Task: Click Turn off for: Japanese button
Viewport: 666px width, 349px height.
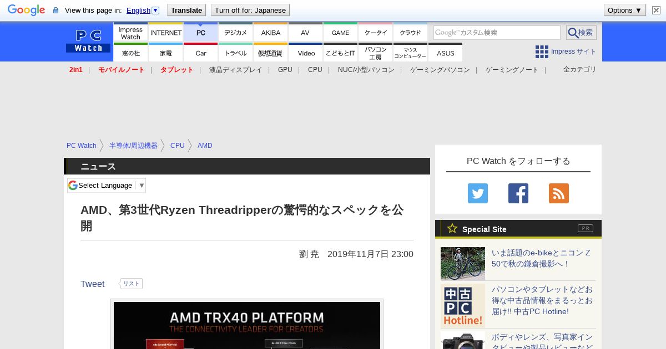Action: [x=250, y=10]
